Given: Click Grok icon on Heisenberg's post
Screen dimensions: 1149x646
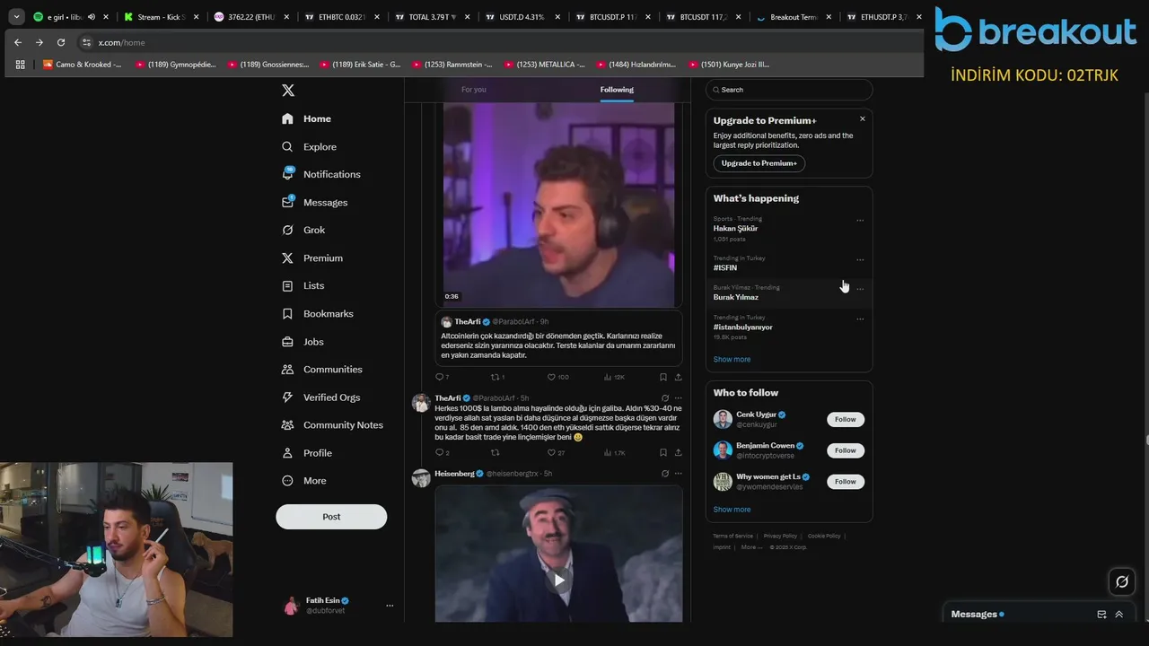Looking at the screenshot, I should [664, 474].
